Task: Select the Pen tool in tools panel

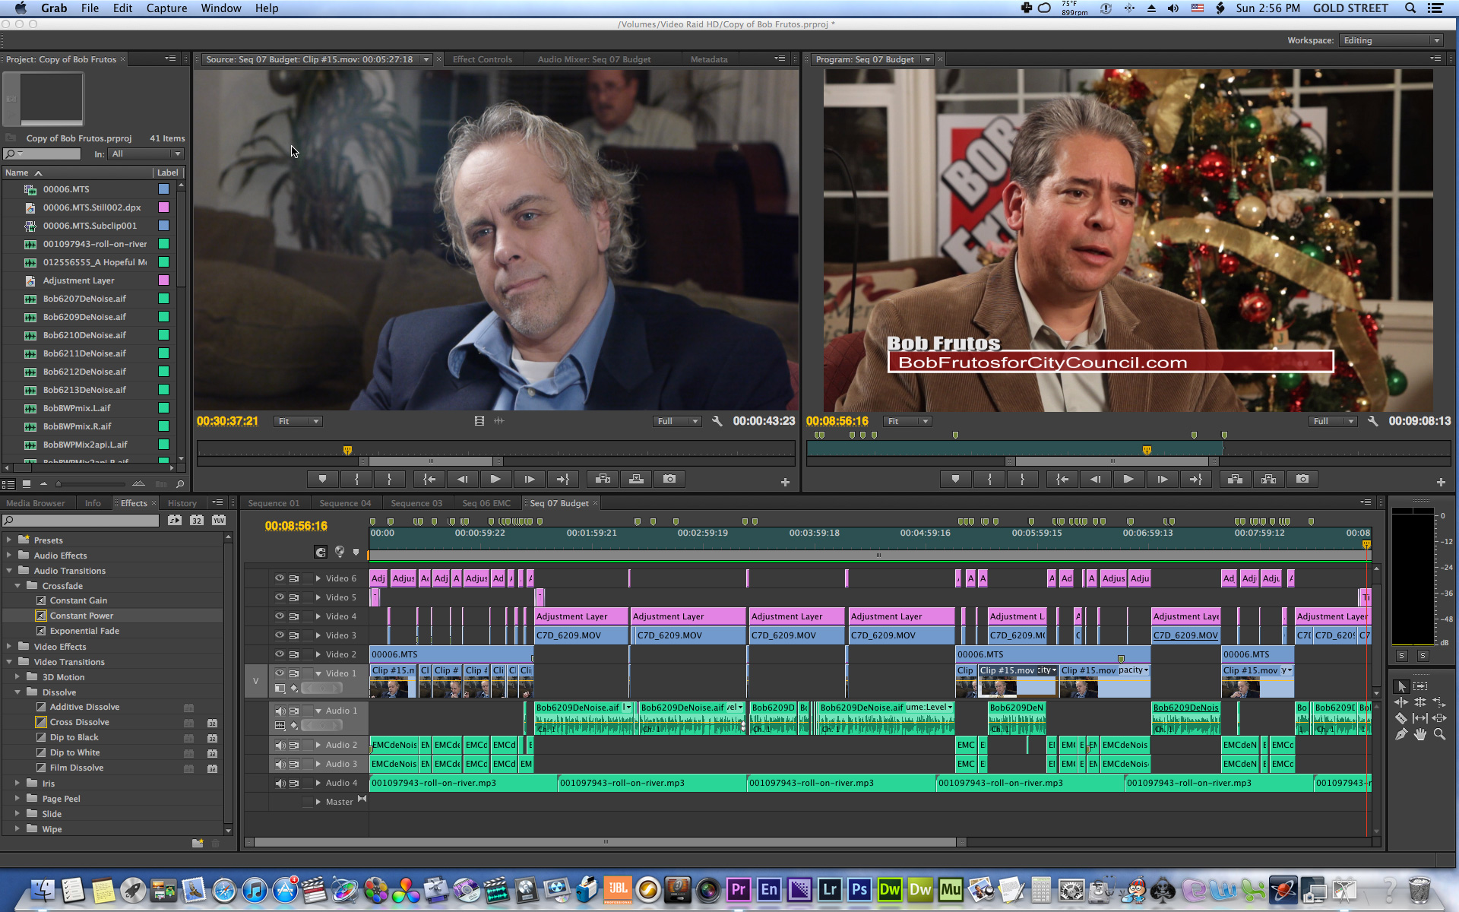Action: [x=1401, y=734]
